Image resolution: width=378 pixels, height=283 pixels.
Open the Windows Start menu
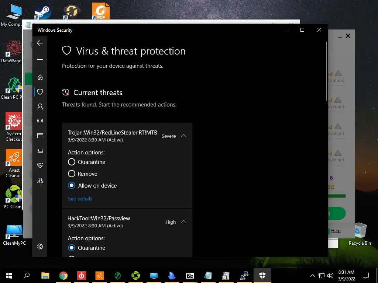click(9, 276)
